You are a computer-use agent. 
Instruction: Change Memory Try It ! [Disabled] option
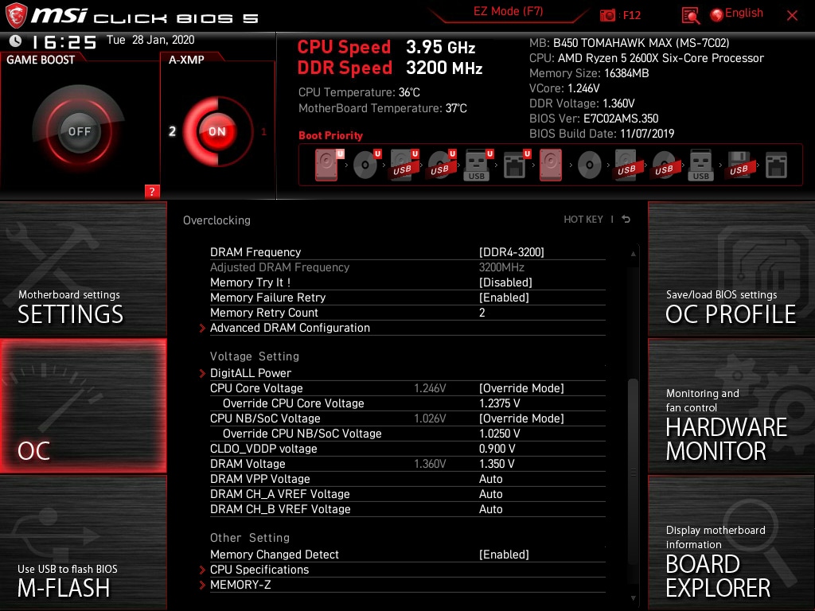(x=505, y=282)
